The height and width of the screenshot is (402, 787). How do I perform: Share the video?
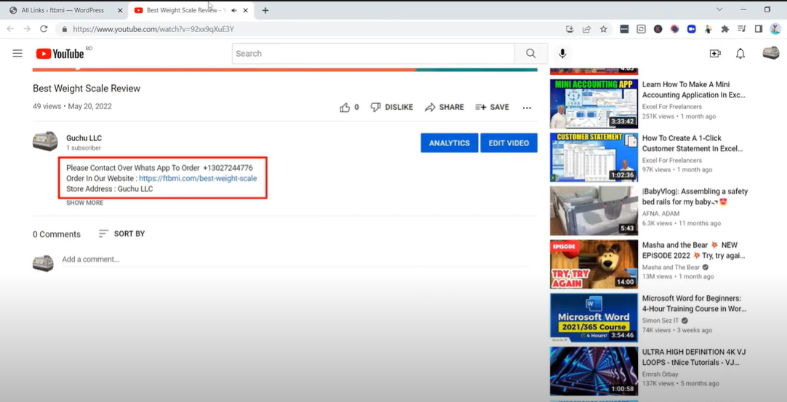coord(444,107)
